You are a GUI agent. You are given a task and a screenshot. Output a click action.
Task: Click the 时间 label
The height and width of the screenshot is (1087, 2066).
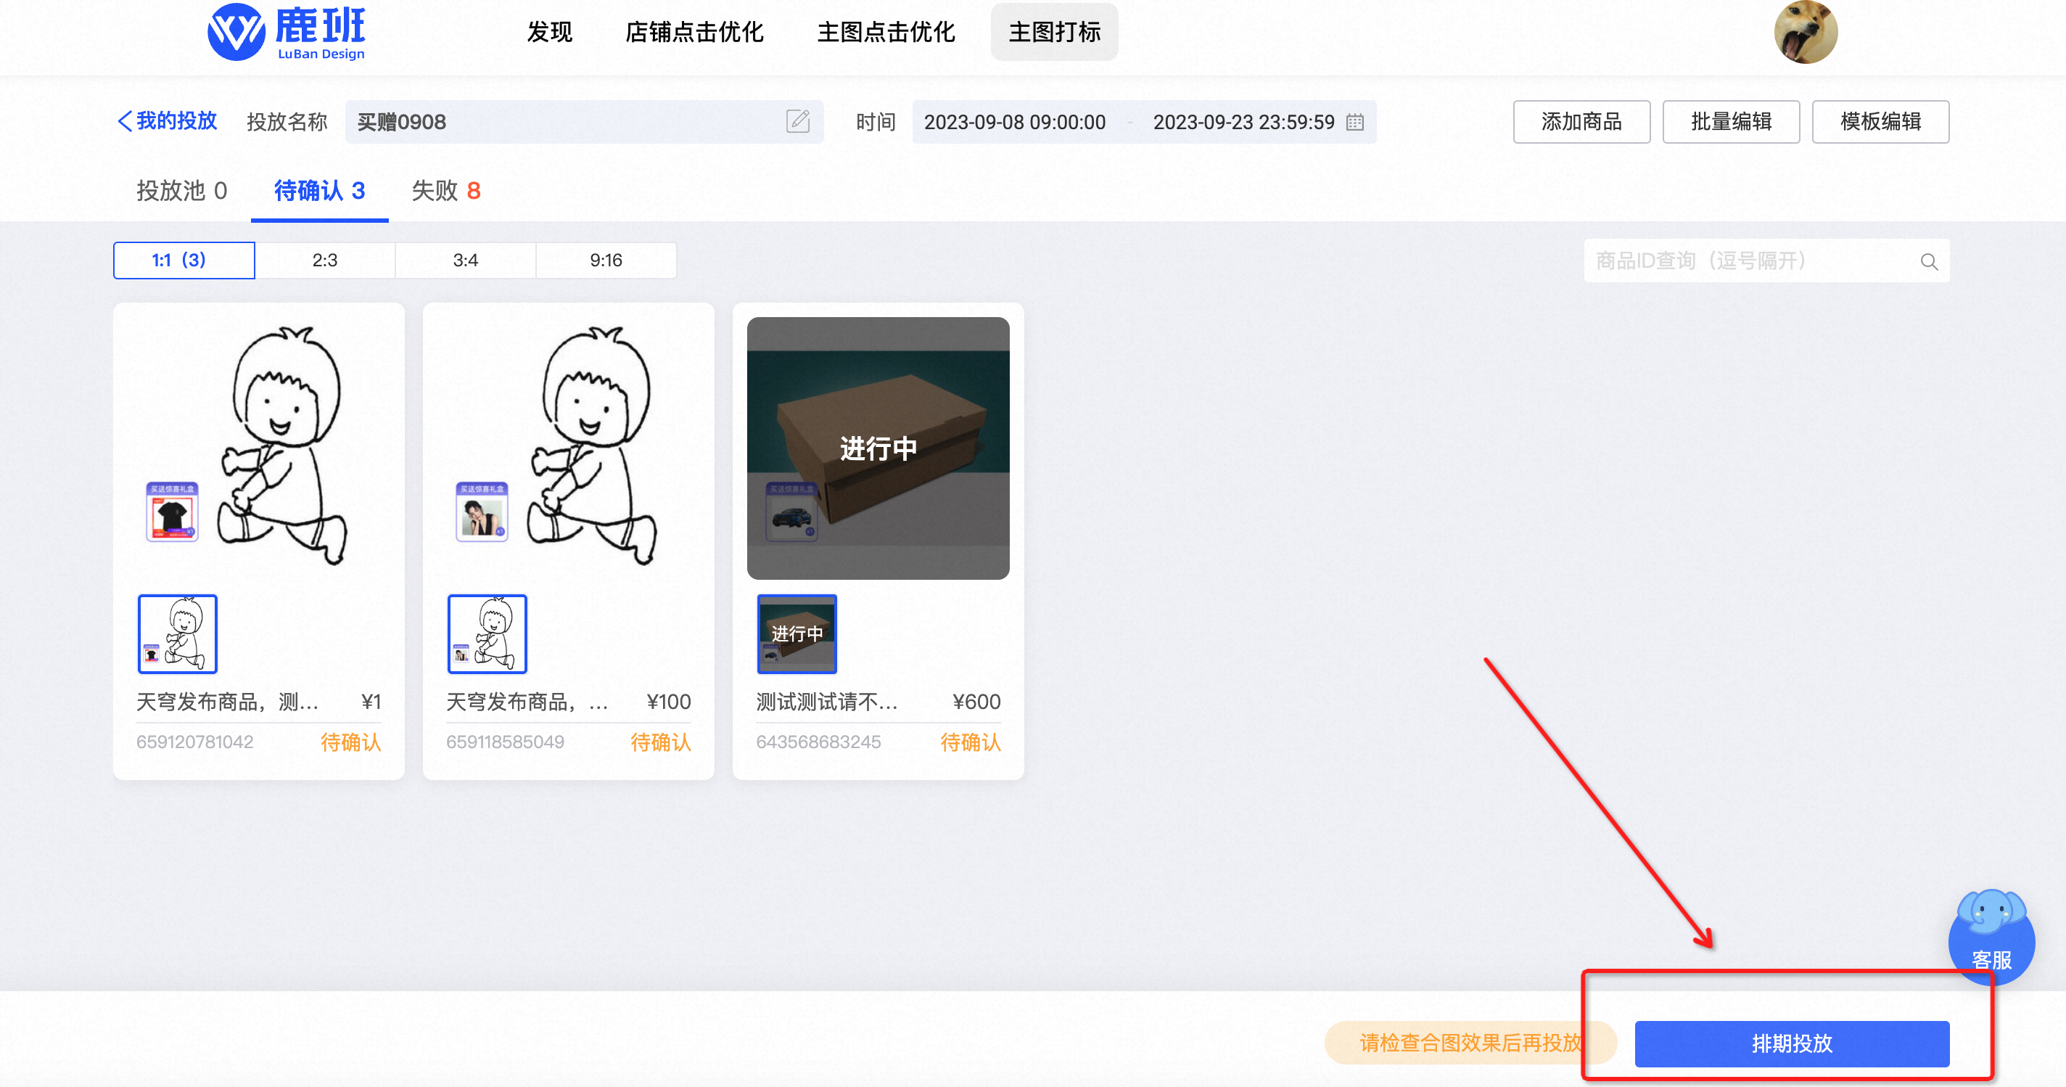(x=875, y=122)
